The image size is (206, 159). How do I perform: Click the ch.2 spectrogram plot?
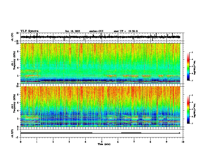click(x=100, y=107)
